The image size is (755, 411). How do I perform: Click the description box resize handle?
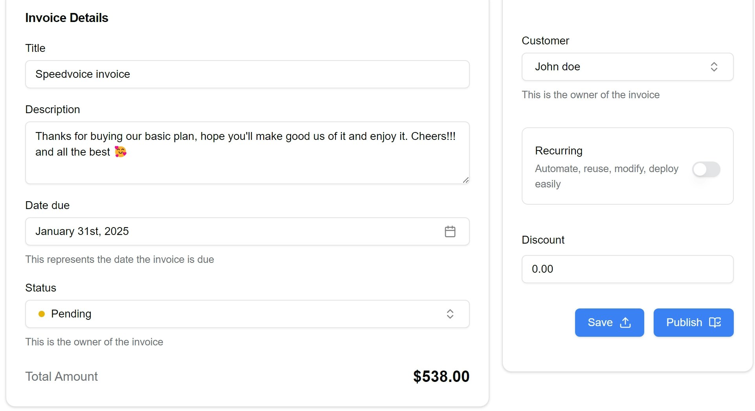click(465, 180)
